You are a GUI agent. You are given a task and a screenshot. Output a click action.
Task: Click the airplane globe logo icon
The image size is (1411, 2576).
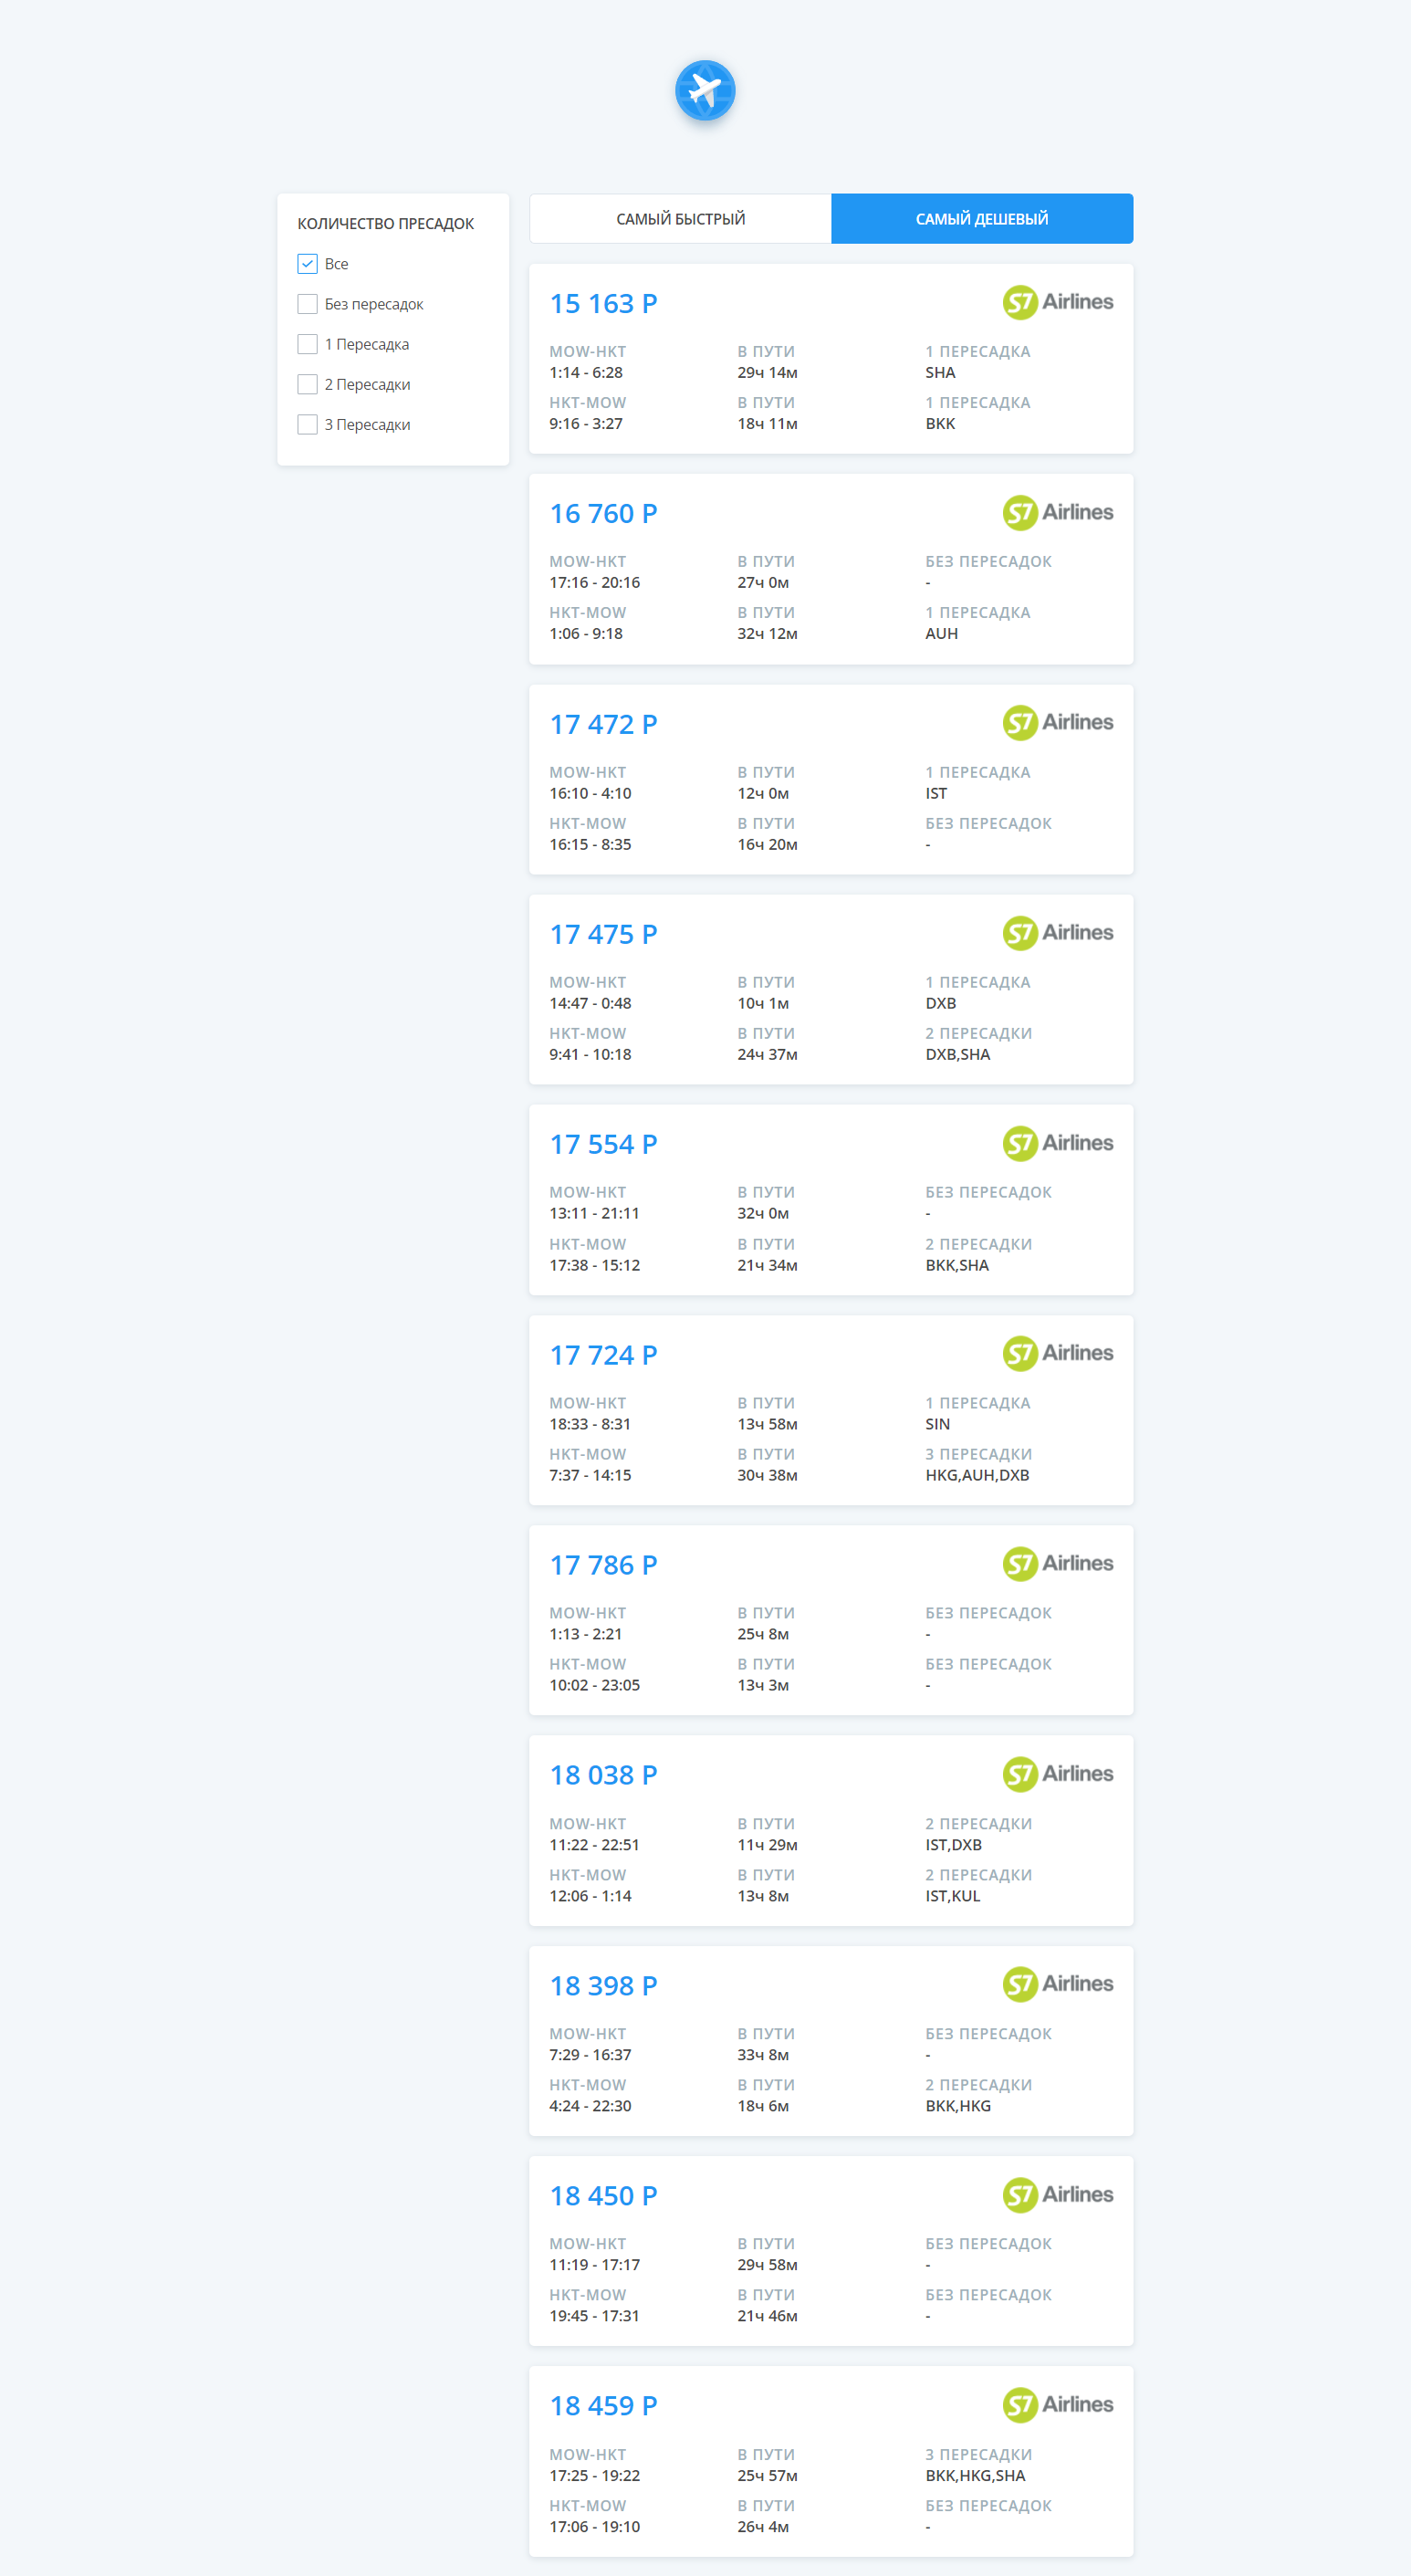(x=705, y=90)
